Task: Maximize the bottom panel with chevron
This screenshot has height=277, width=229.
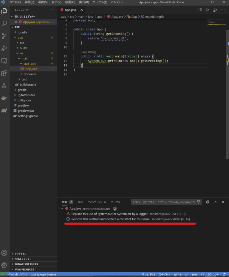Action: (x=215, y=202)
